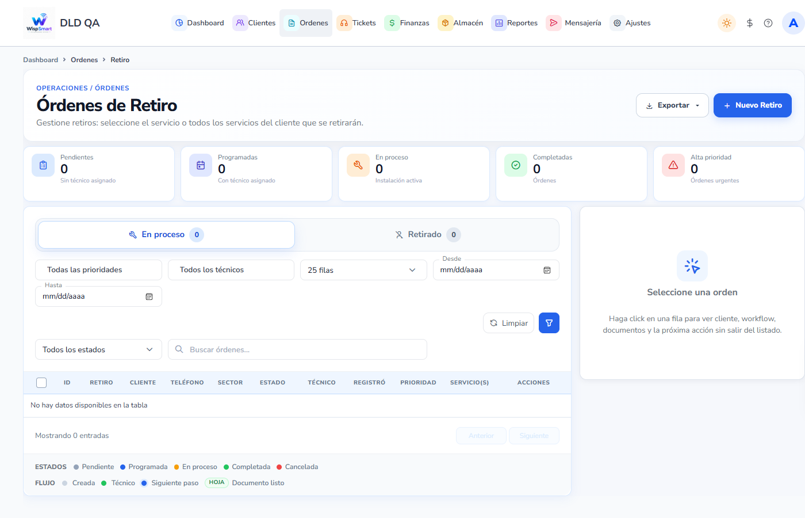Click the Desde date input field

click(x=496, y=270)
